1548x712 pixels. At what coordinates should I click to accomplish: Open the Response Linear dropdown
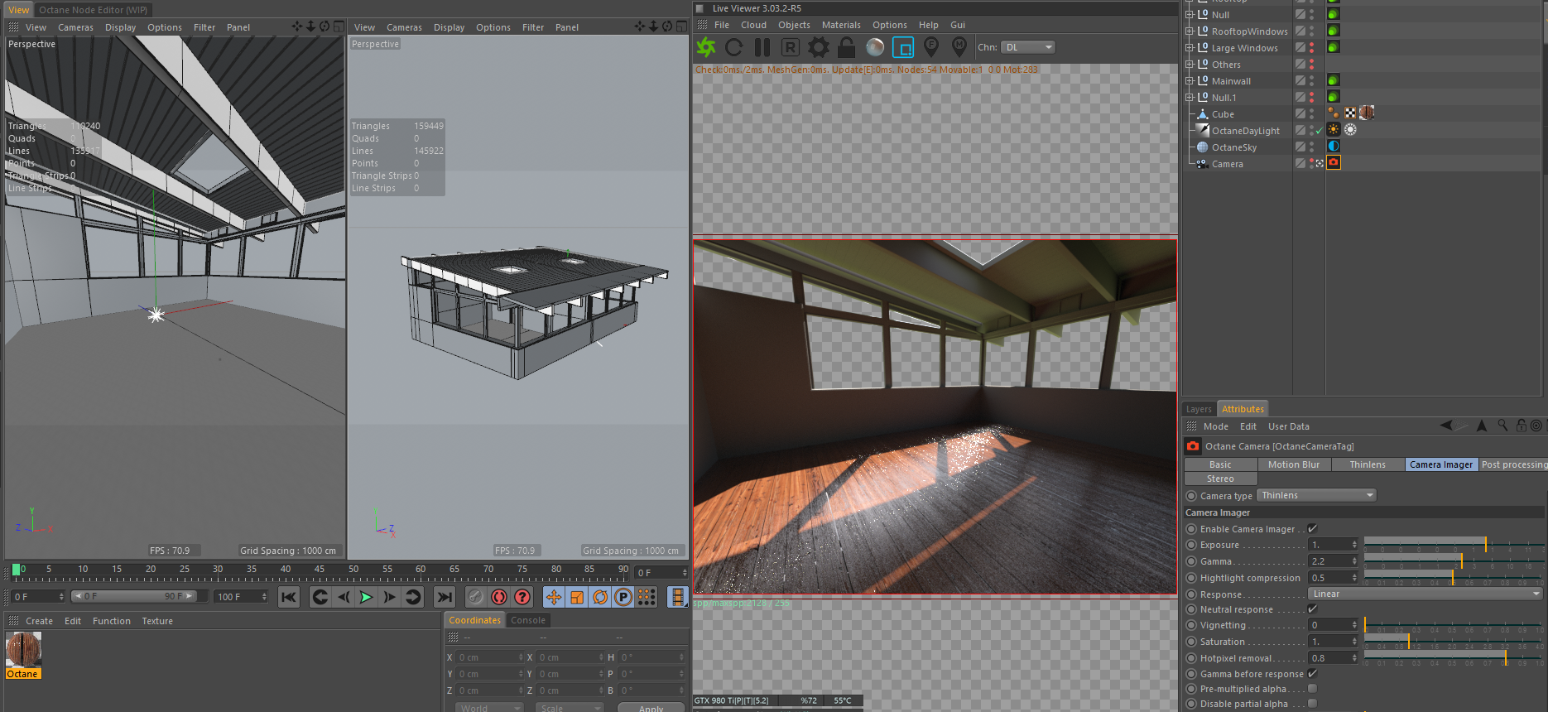(x=1425, y=594)
